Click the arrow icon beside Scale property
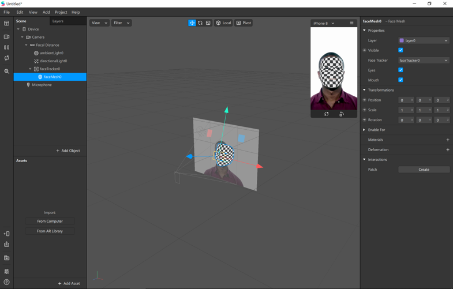 [x=364, y=110]
